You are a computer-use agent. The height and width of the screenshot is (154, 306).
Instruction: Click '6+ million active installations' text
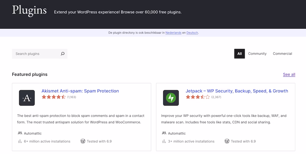pyautogui.click(x=47, y=141)
